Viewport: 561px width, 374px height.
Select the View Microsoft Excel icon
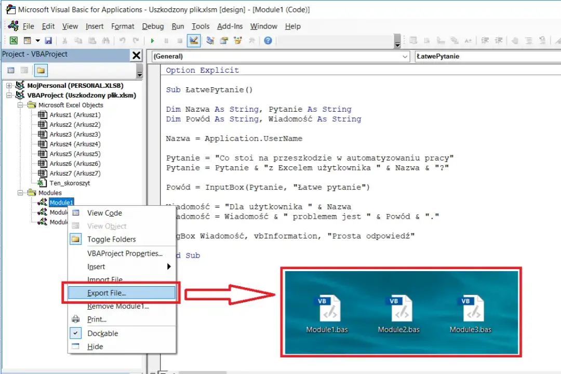click(12, 40)
